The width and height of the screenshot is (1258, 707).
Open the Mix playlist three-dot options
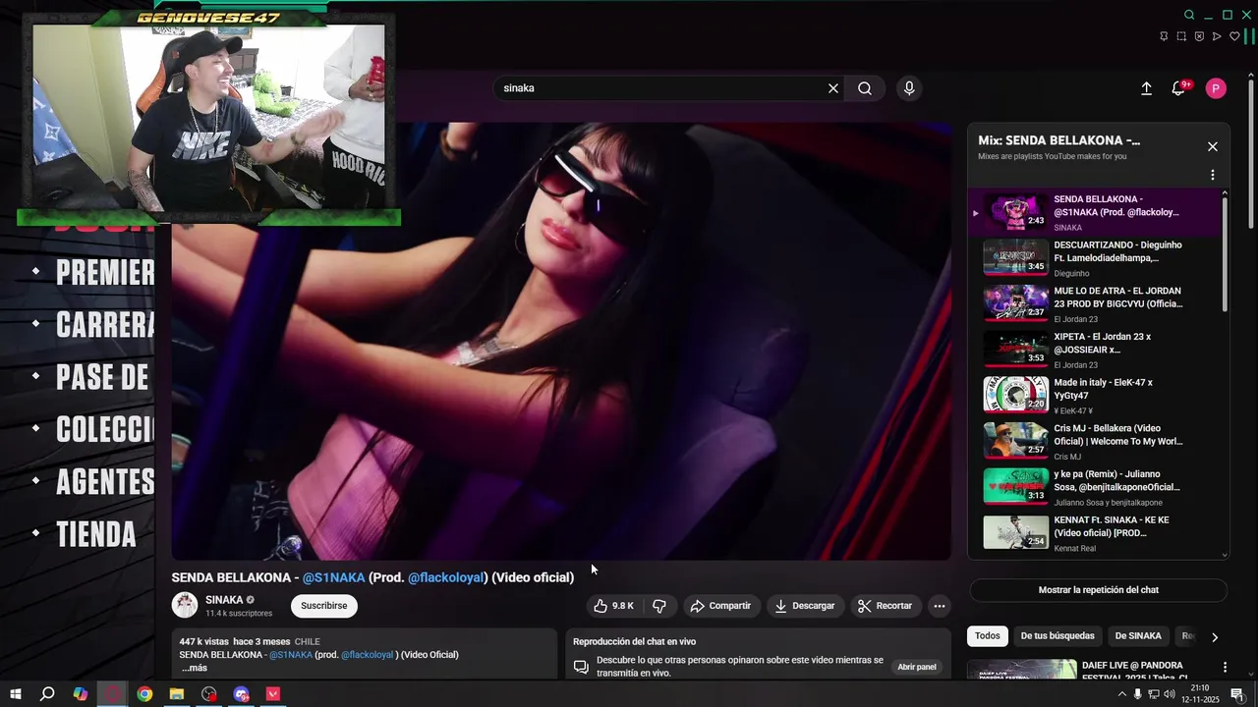point(1213,175)
